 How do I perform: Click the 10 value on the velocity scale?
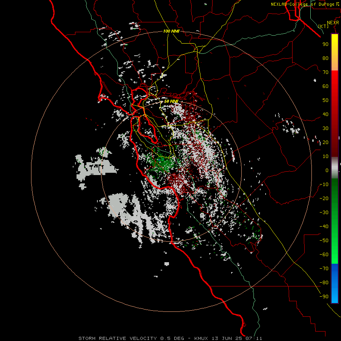(x=325, y=156)
